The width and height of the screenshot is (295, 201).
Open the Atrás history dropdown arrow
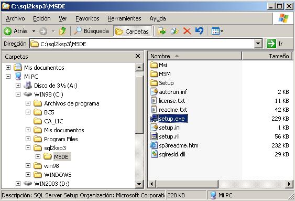(x=34, y=31)
